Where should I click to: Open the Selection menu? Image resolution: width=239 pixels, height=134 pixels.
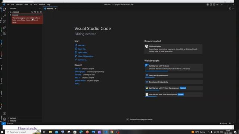click(19, 4)
